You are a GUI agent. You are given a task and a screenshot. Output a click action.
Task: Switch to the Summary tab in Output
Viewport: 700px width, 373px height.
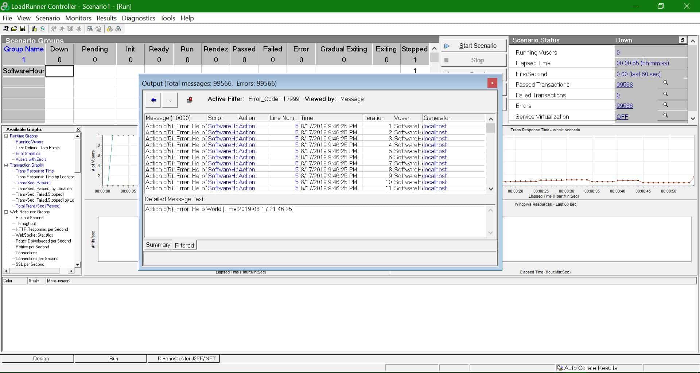pos(158,245)
